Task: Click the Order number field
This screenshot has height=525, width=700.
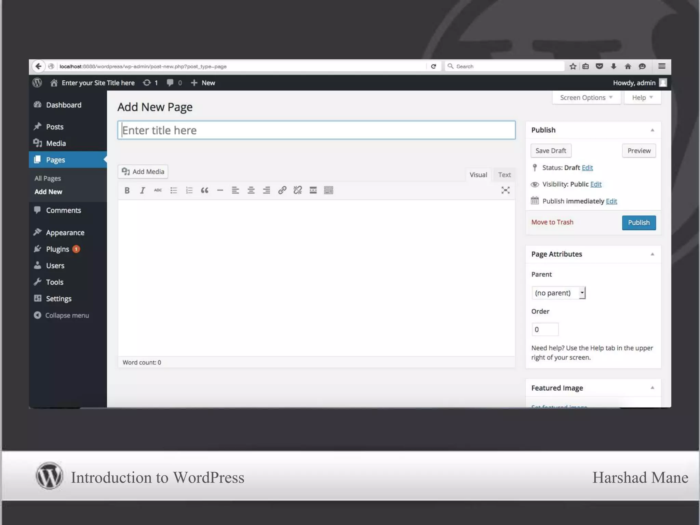Action: 545,329
